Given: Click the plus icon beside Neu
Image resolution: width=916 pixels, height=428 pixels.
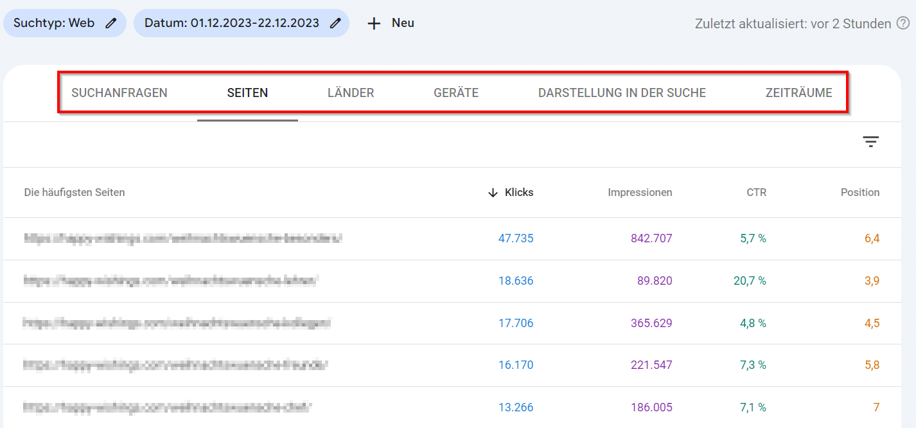Looking at the screenshot, I should 373,23.
